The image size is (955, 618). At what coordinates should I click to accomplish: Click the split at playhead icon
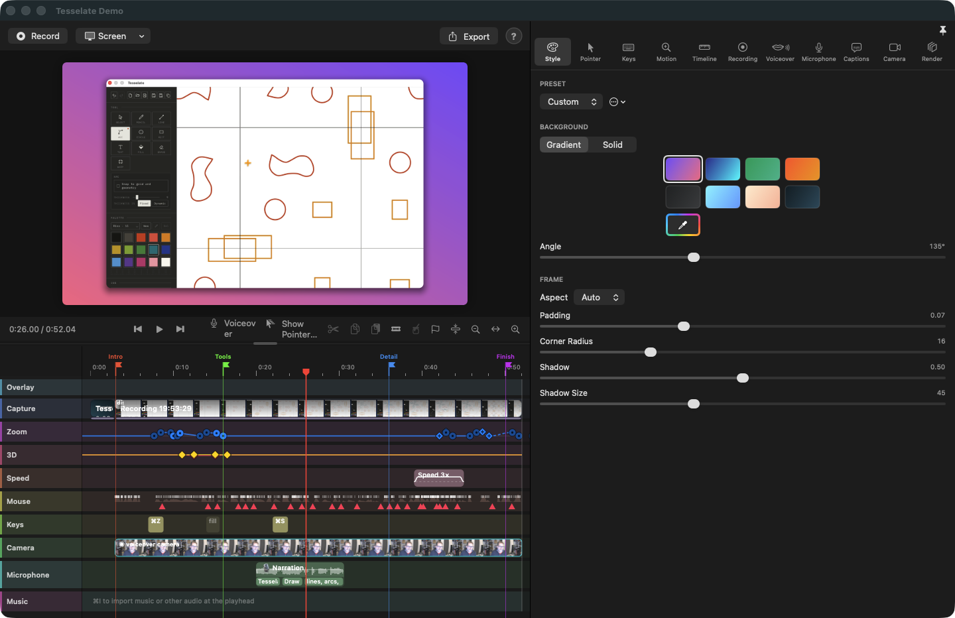click(456, 329)
